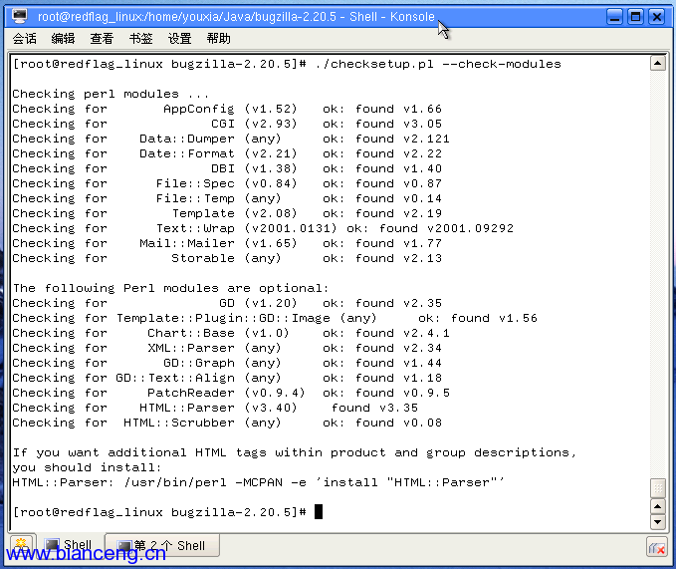The height and width of the screenshot is (569, 676).
Task: Click the Storable (any) line
Action: pos(227,258)
